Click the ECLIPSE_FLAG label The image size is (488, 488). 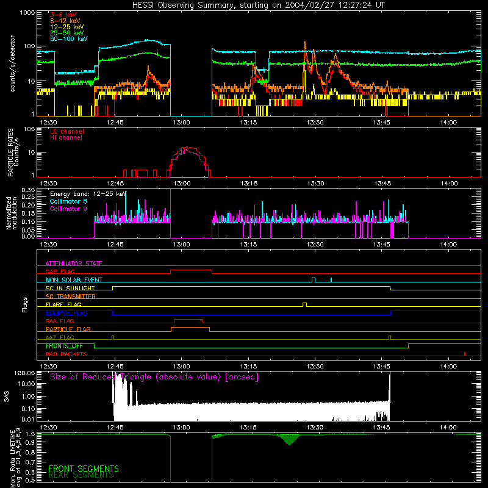tap(66, 313)
